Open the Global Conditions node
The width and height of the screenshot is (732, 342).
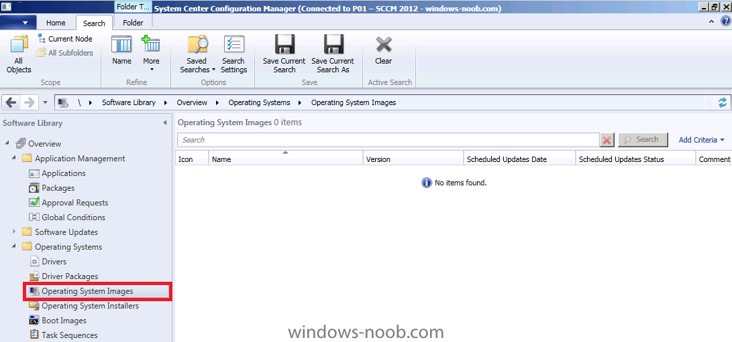click(73, 217)
